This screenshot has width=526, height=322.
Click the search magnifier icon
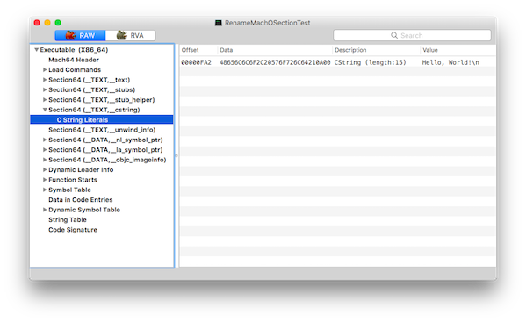pyautogui.click(x=394, y=35)
